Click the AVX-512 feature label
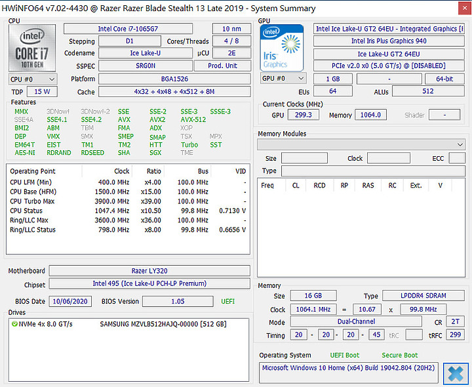The height and width of the screenshot is (387, 472). (193, 119)
